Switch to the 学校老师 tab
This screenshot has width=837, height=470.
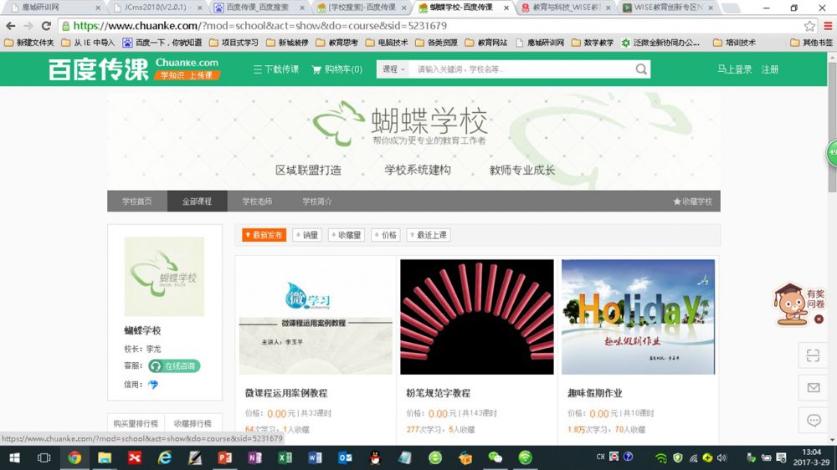click(257, 202)
